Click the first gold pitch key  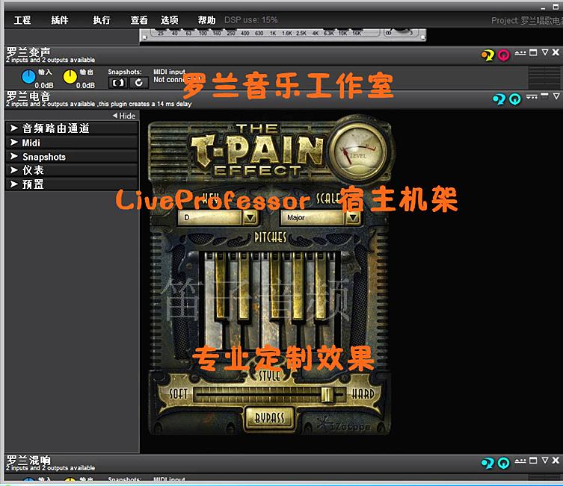point(220,286)
